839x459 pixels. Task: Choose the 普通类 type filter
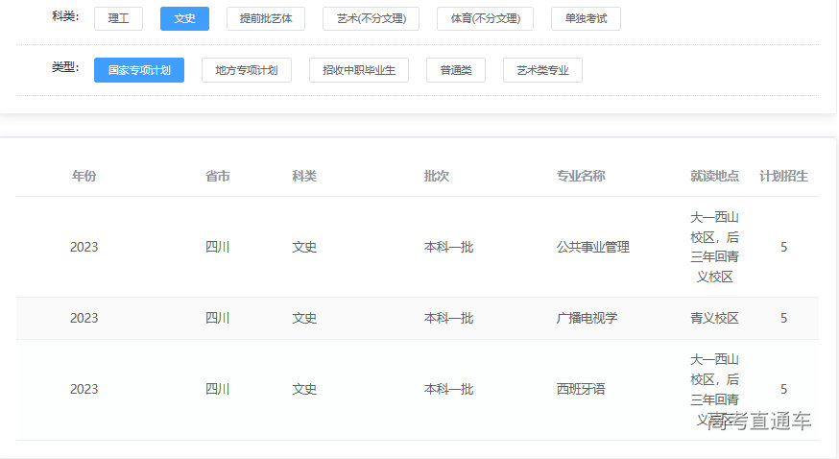coord(456,70)
